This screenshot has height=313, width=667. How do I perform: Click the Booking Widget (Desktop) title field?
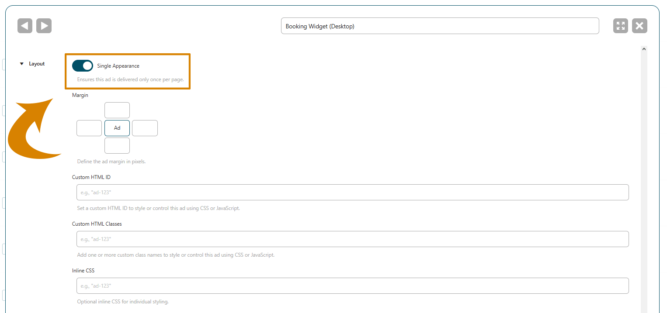coord(440,26)
